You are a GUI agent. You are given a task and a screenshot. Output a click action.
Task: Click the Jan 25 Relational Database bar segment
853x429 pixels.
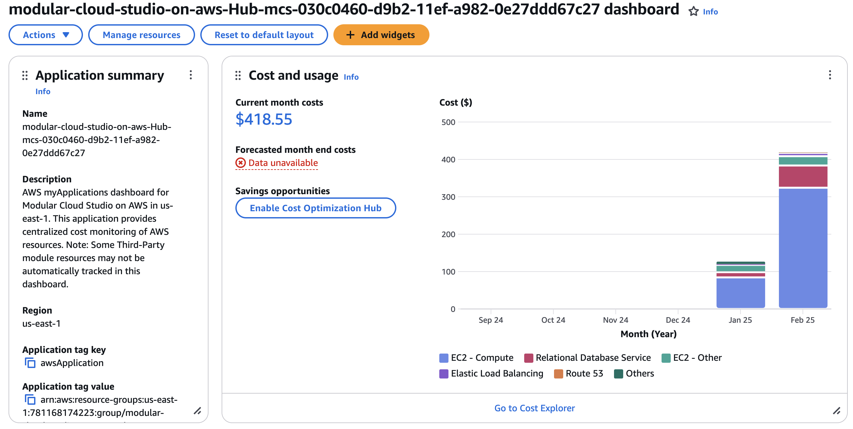pos(741,275)
